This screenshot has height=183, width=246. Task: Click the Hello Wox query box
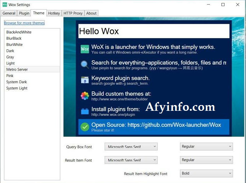154,31
